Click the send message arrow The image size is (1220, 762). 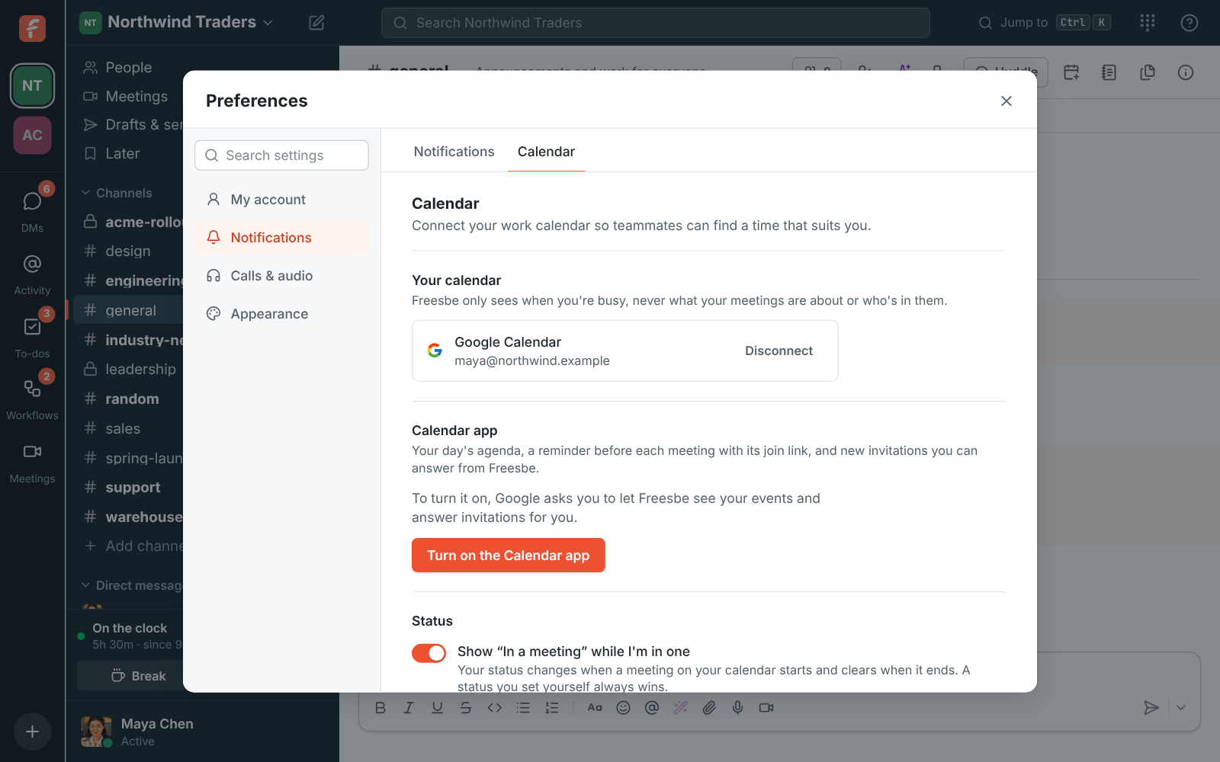tap(1151, 708)
